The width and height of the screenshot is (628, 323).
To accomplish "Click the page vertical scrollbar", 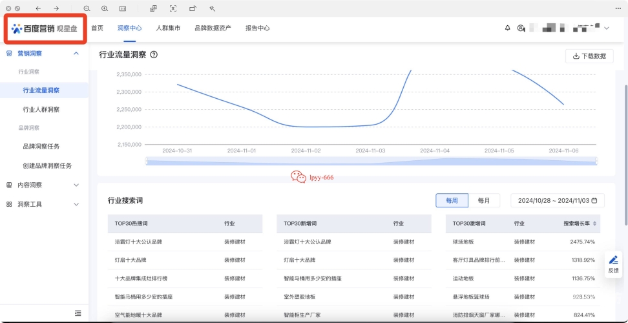I will point(625,154).
